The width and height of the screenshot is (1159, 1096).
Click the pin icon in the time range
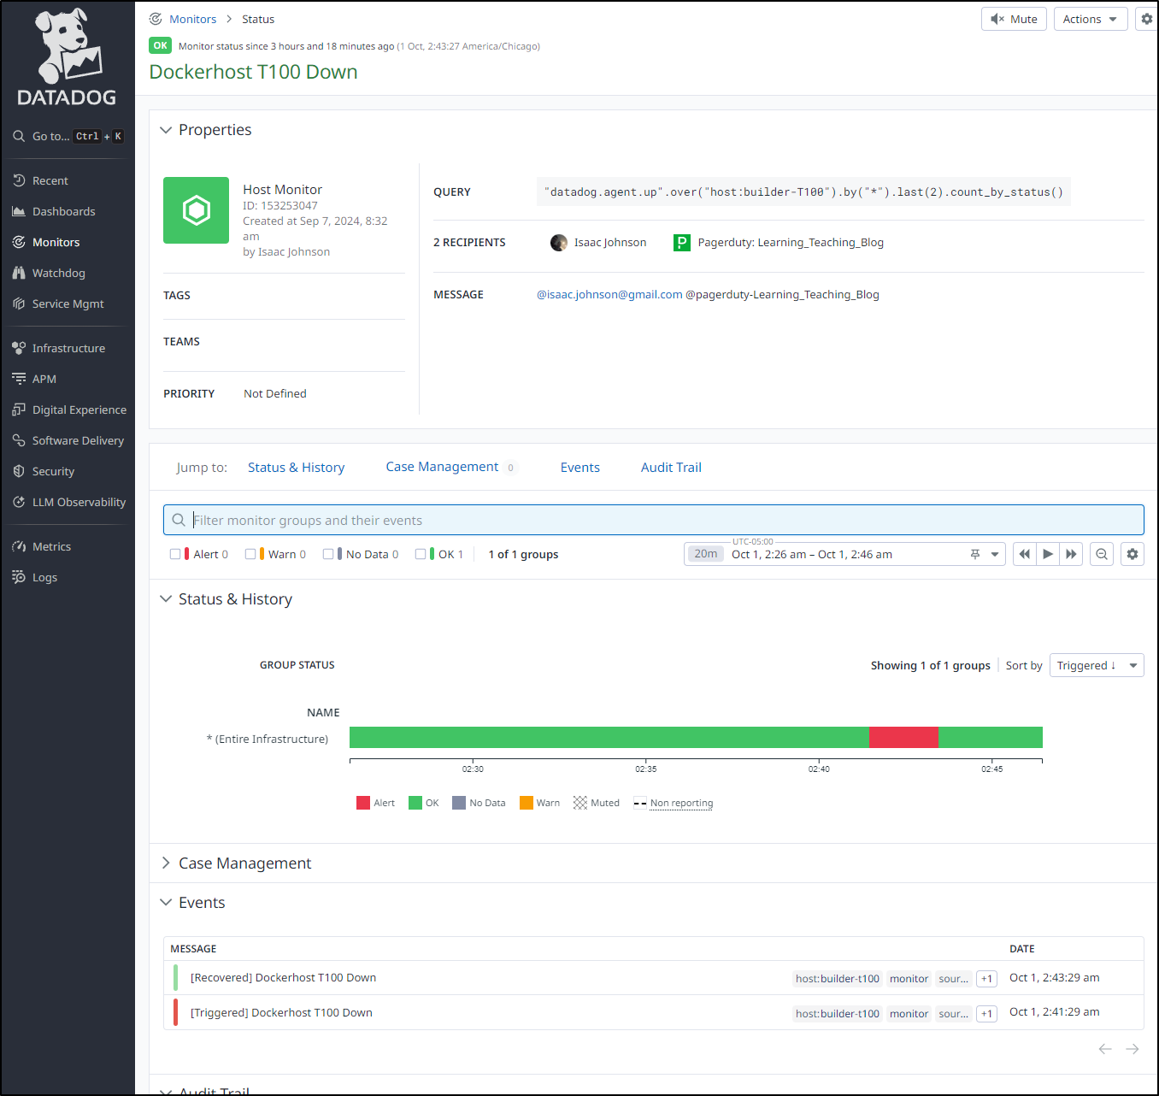coord(975,554)
